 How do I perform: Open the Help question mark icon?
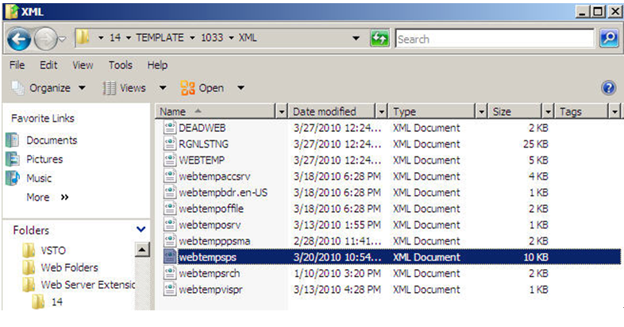(x=609, y=88)
